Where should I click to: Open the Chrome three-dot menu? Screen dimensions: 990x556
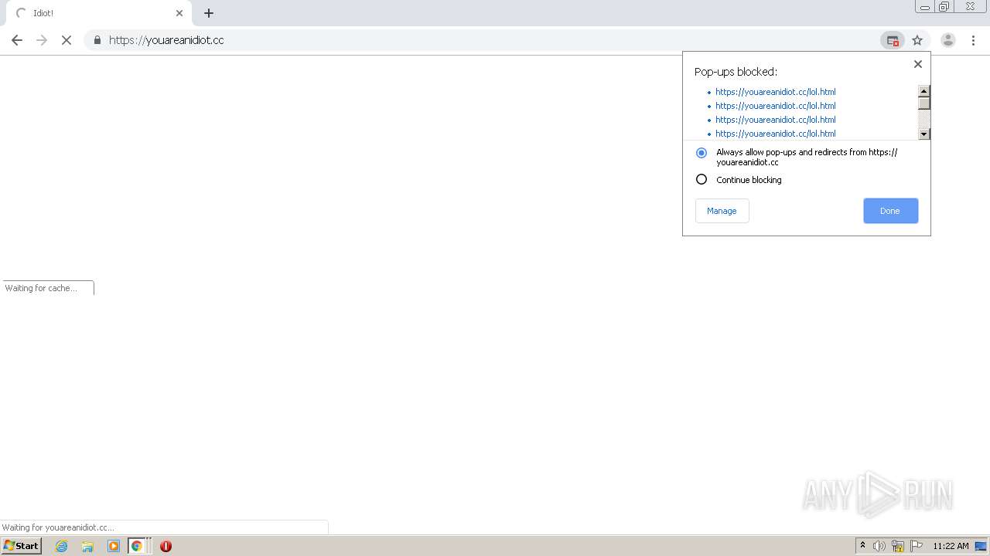point(973,40)
